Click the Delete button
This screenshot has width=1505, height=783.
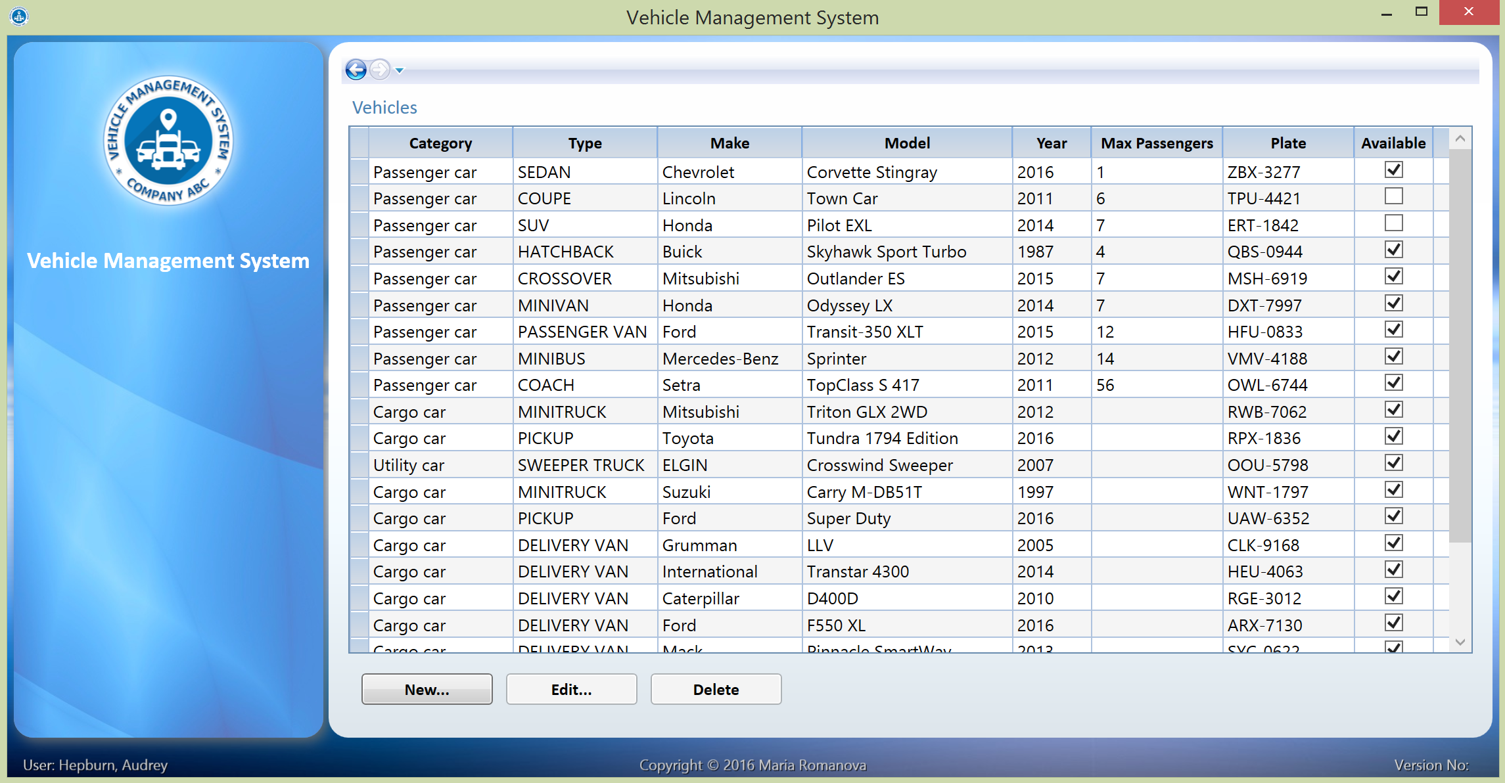pos(716,689)
